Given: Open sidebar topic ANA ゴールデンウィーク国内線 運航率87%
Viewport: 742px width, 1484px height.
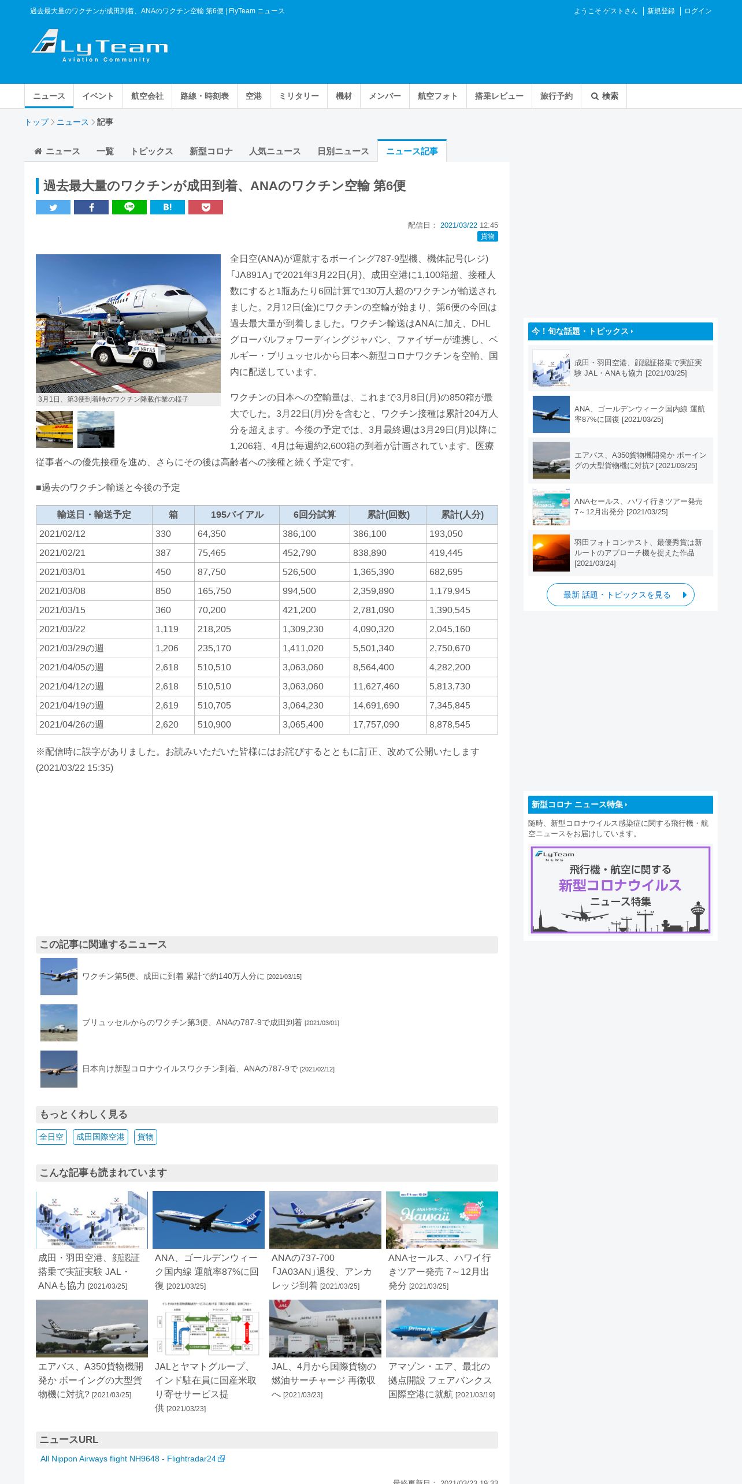Looking at the screenshot, I should coord(621,414).
